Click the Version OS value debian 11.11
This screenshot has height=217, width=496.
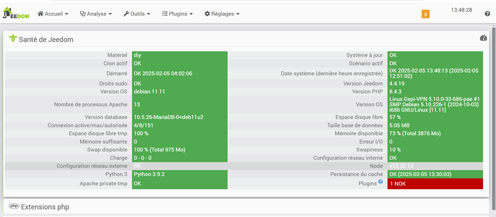point(149,92)
